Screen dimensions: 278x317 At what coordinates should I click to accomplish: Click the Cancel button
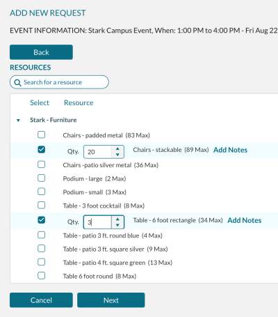pos(41,300)
